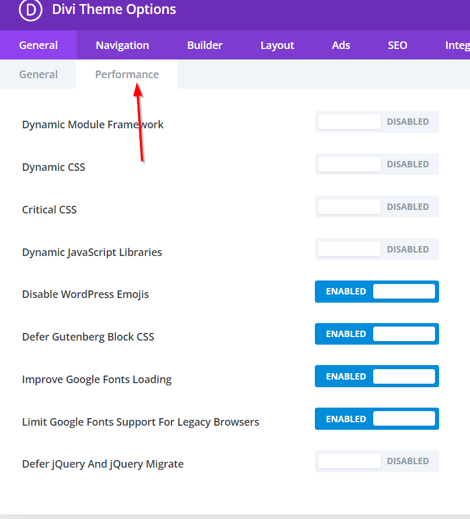Turn off Disable WordPress Emojis toggle
The width and height of the screenshot is (470, 519).
377,292
